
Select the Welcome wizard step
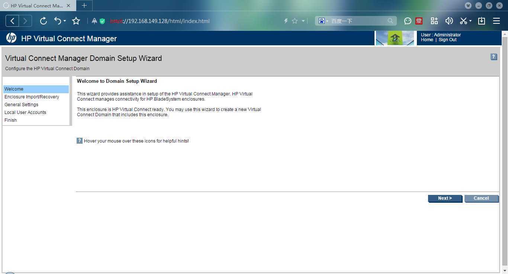36,89
